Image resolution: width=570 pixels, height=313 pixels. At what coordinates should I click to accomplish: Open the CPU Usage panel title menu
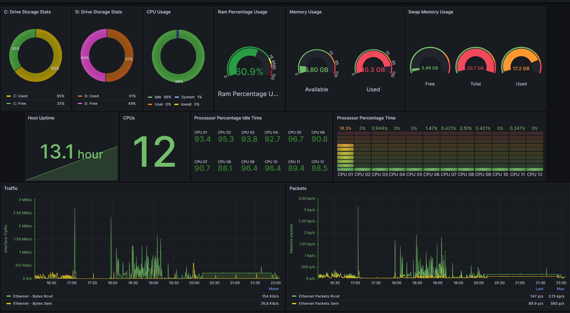(158, 12)
